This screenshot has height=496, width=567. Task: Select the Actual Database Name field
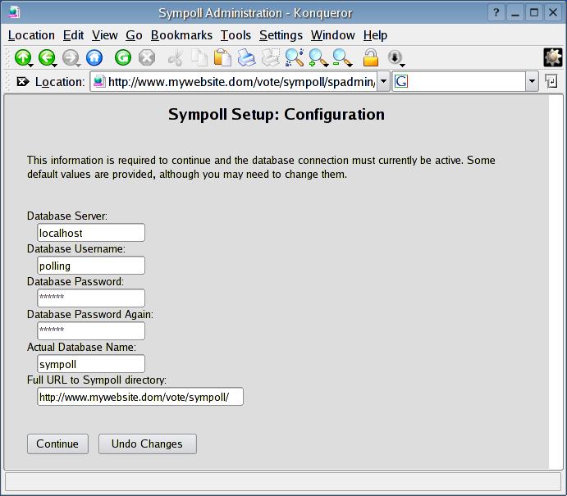[x=91, y=364]
